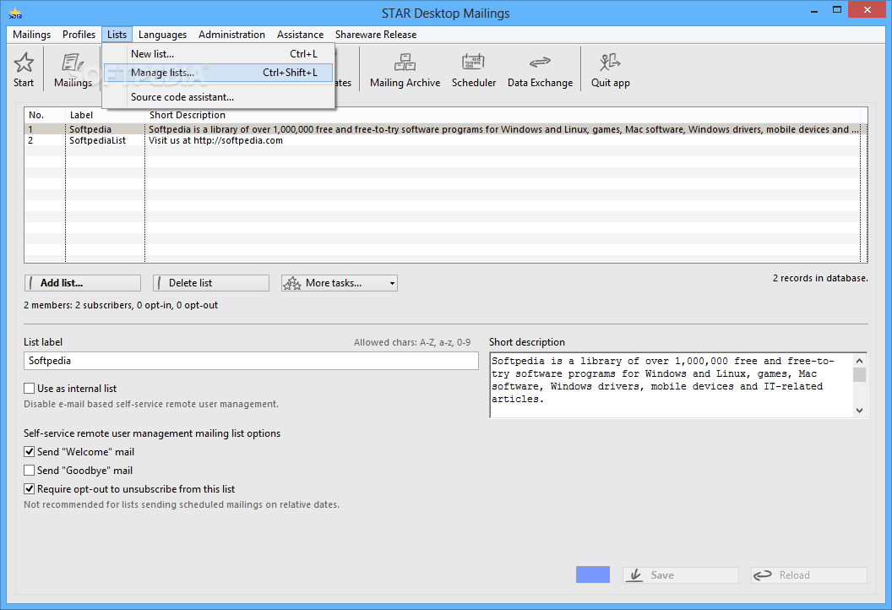Open the Languages menu

tap(163, 35)
